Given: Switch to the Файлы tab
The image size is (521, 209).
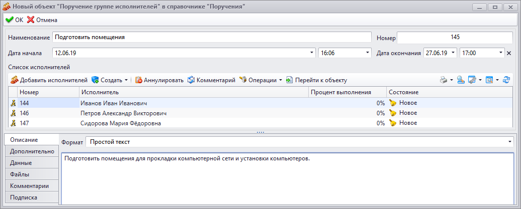Looking at the screenshot, I should (x=32, y=174).
